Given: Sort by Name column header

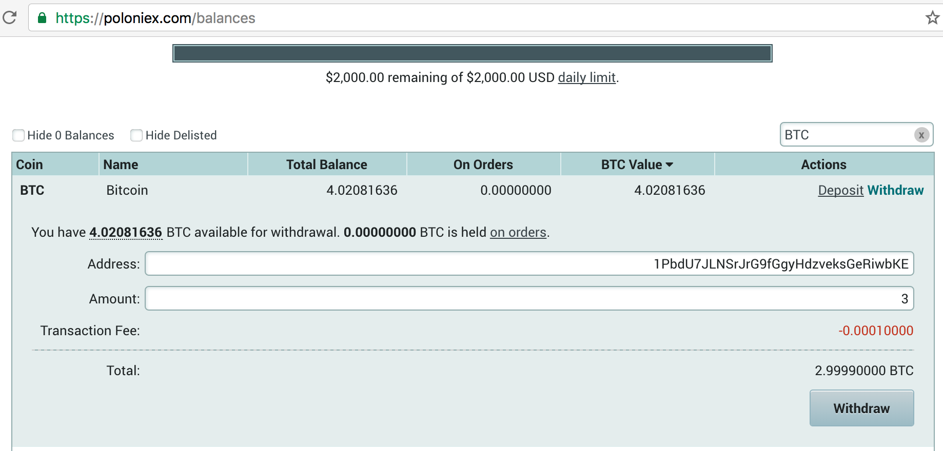Looking at the screenshot, I should [121, 165].
